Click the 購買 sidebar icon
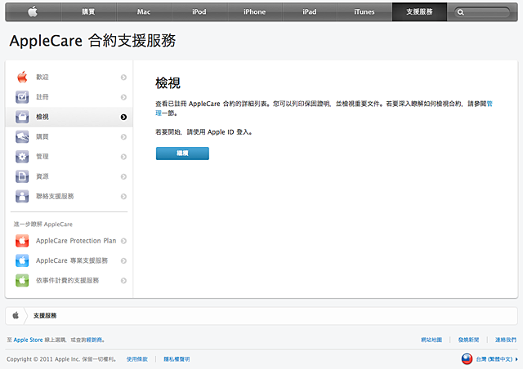 coord(22,136)
